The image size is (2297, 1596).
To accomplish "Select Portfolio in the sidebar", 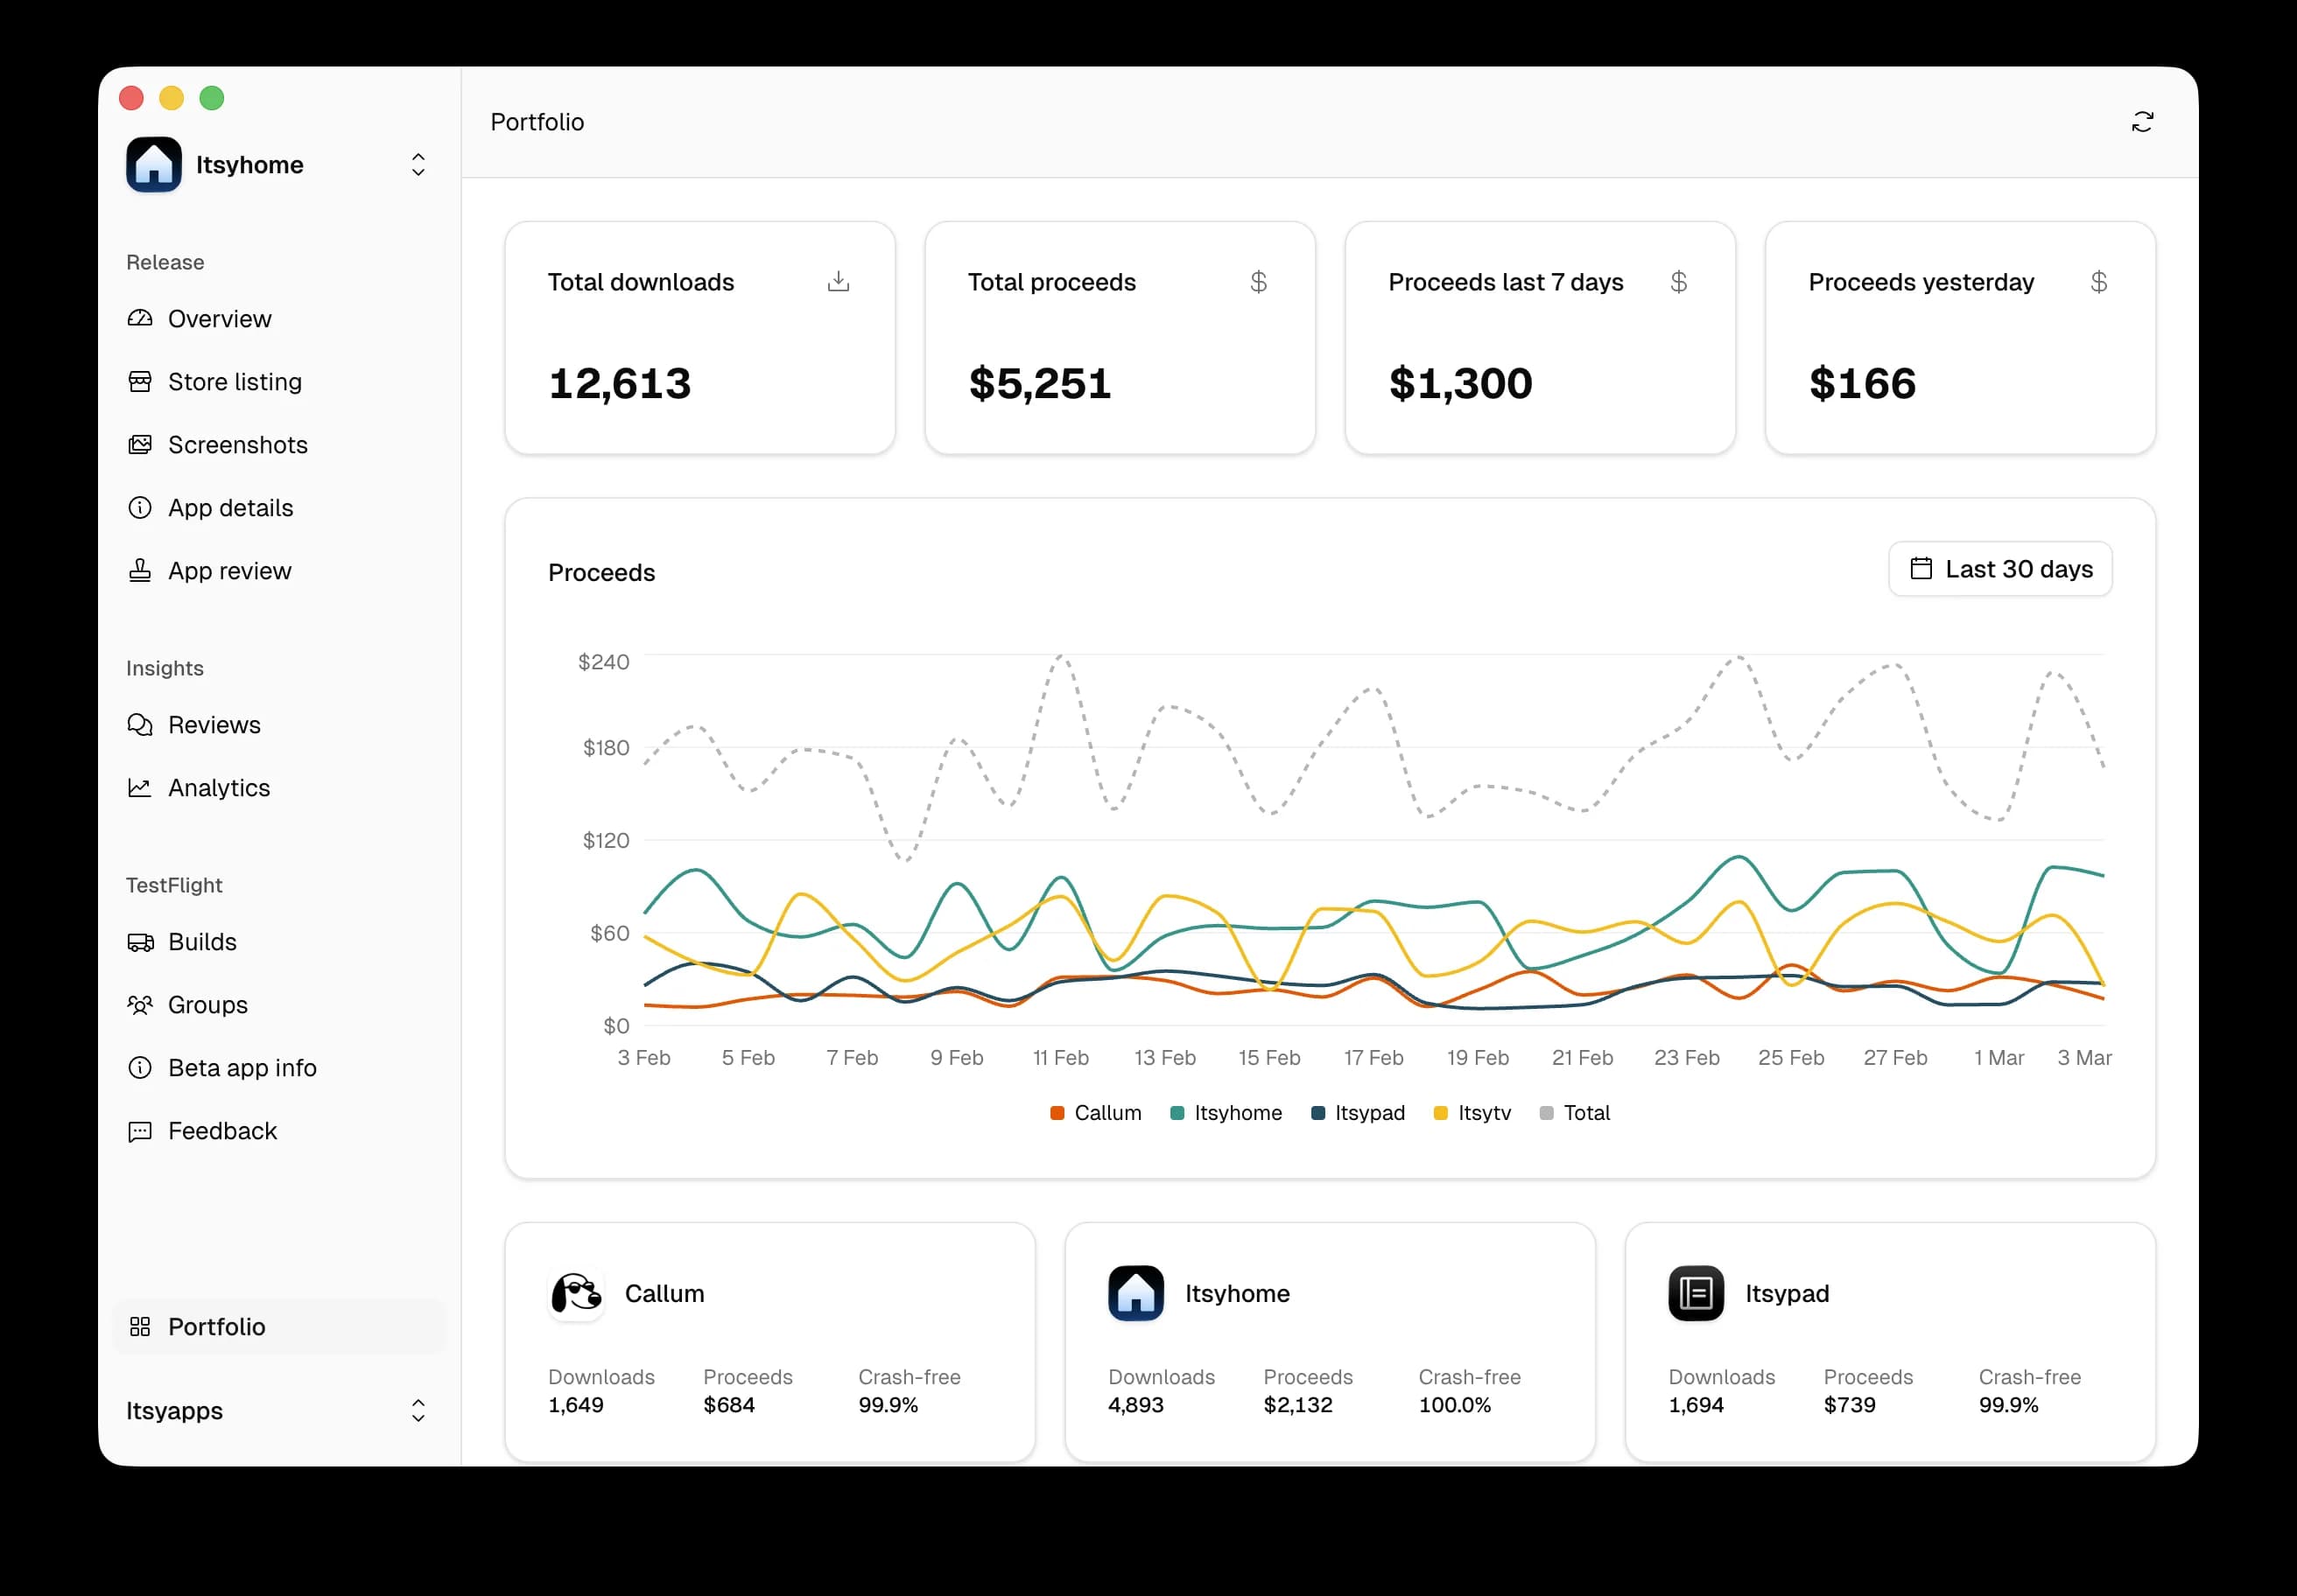I will click(x=216, y=1326).
